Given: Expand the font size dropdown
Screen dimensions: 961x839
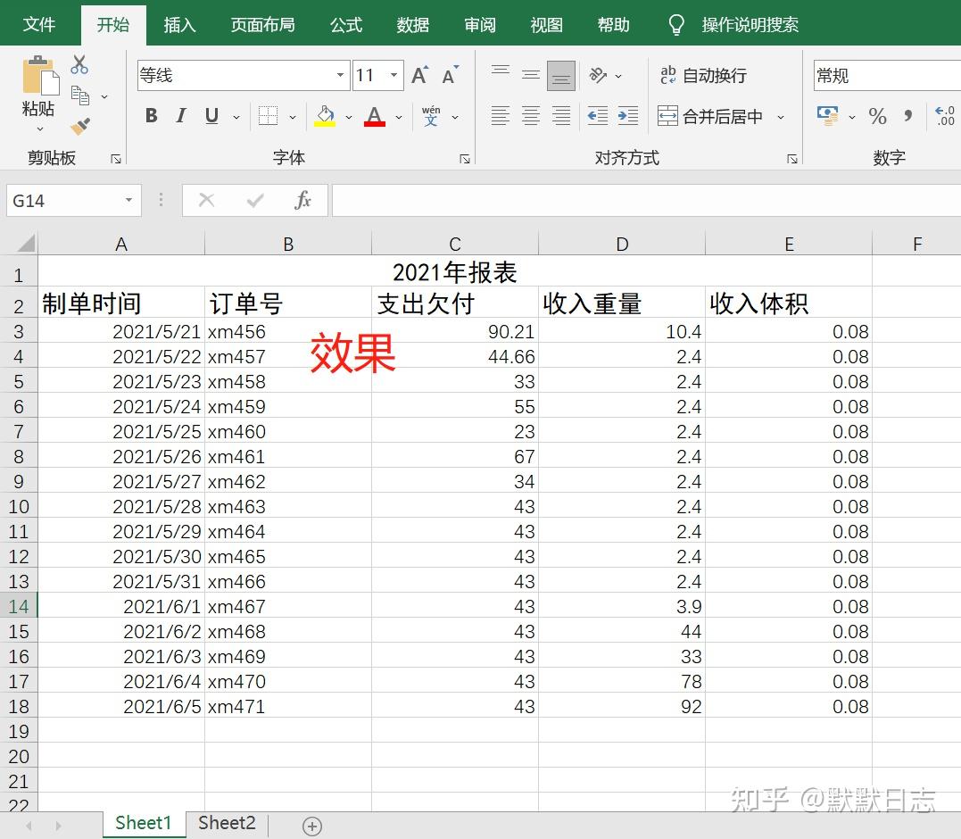Looking at the screenshot, I should click(392, 75).
